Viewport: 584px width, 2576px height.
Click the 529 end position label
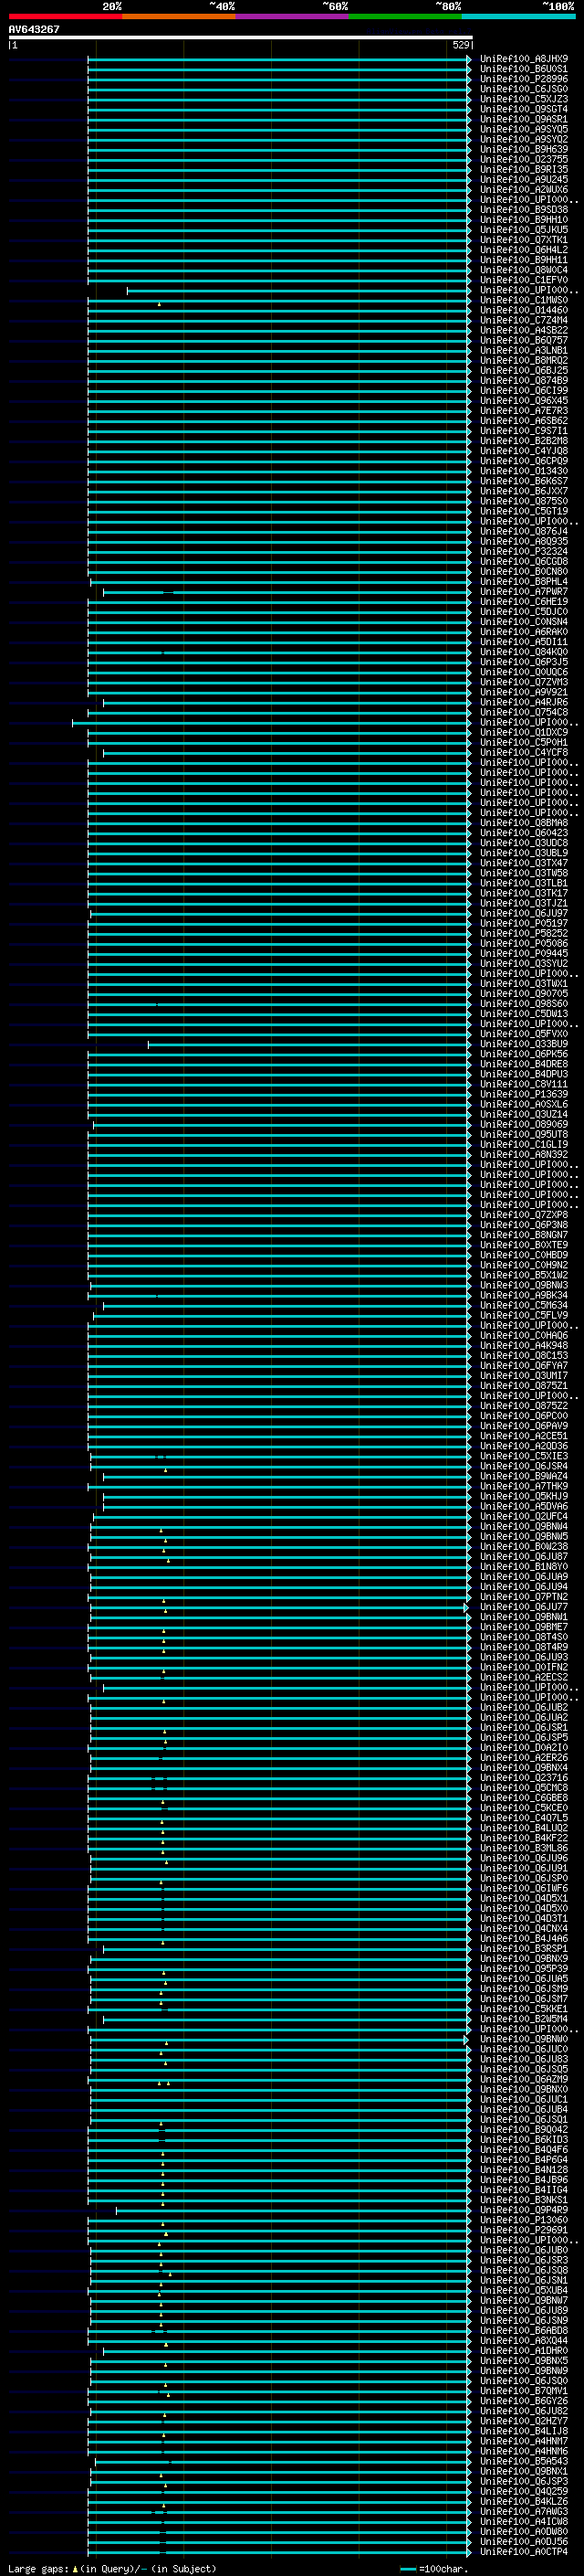[x=460, y=45]
